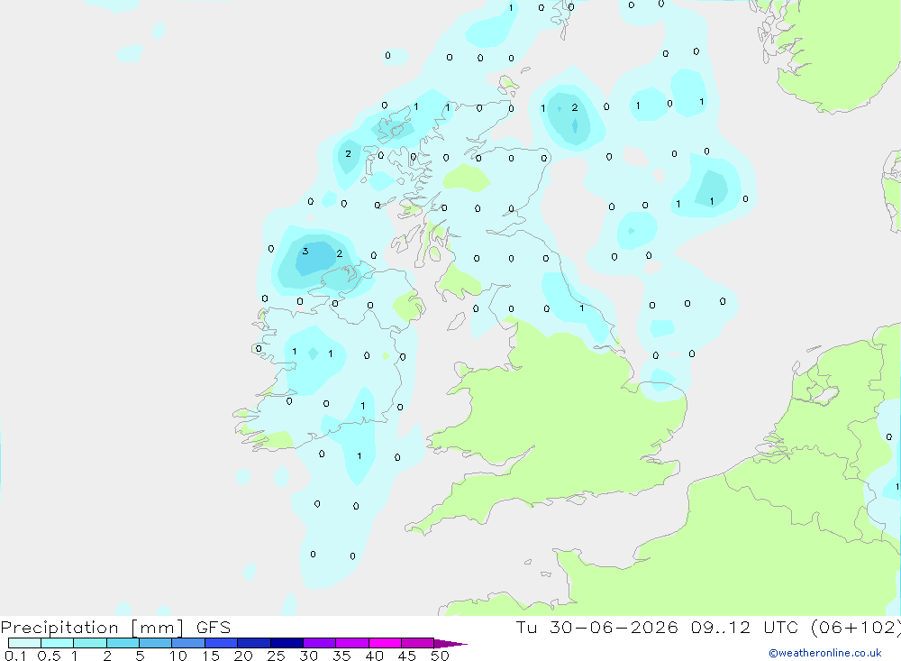Select the legend label '15'
Image resolution: width=901 pixels, height=661 pixels.
coord(211,656)
